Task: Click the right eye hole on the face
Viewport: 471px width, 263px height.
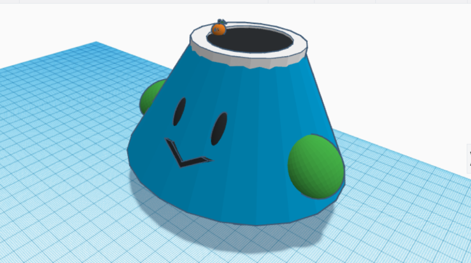Action: [219, 129]
